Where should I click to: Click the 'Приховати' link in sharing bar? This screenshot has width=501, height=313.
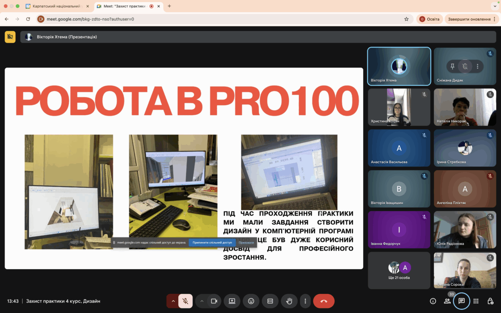coord(246,242)
